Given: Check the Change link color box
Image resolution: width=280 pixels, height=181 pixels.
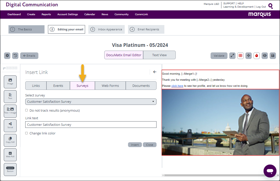Looking at the screenshot, I should [27, 133].
